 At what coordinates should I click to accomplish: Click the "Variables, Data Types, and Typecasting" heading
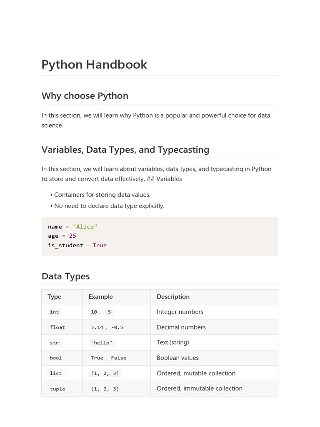tap(125, 150)
